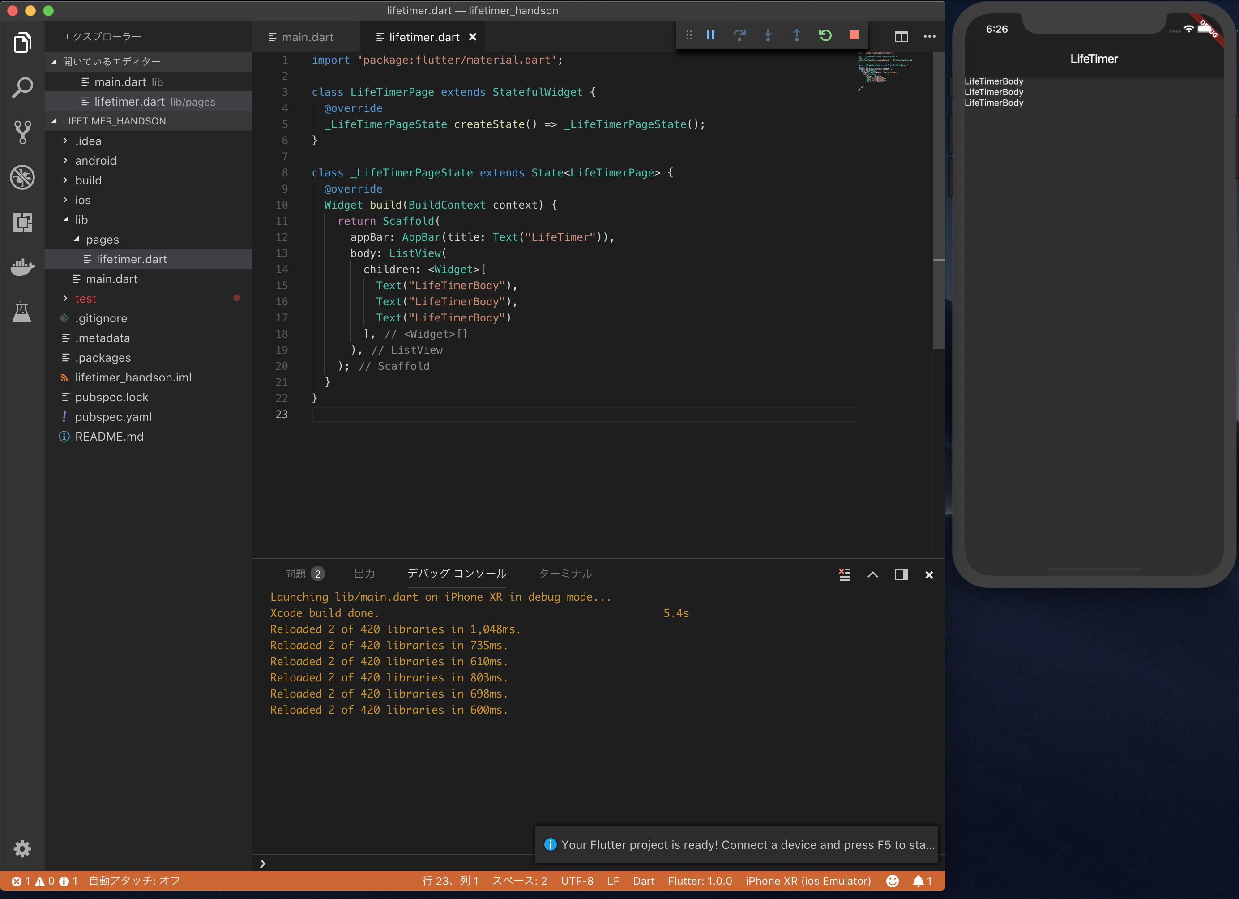Open main.dart under lib folder

click(149, 279)
